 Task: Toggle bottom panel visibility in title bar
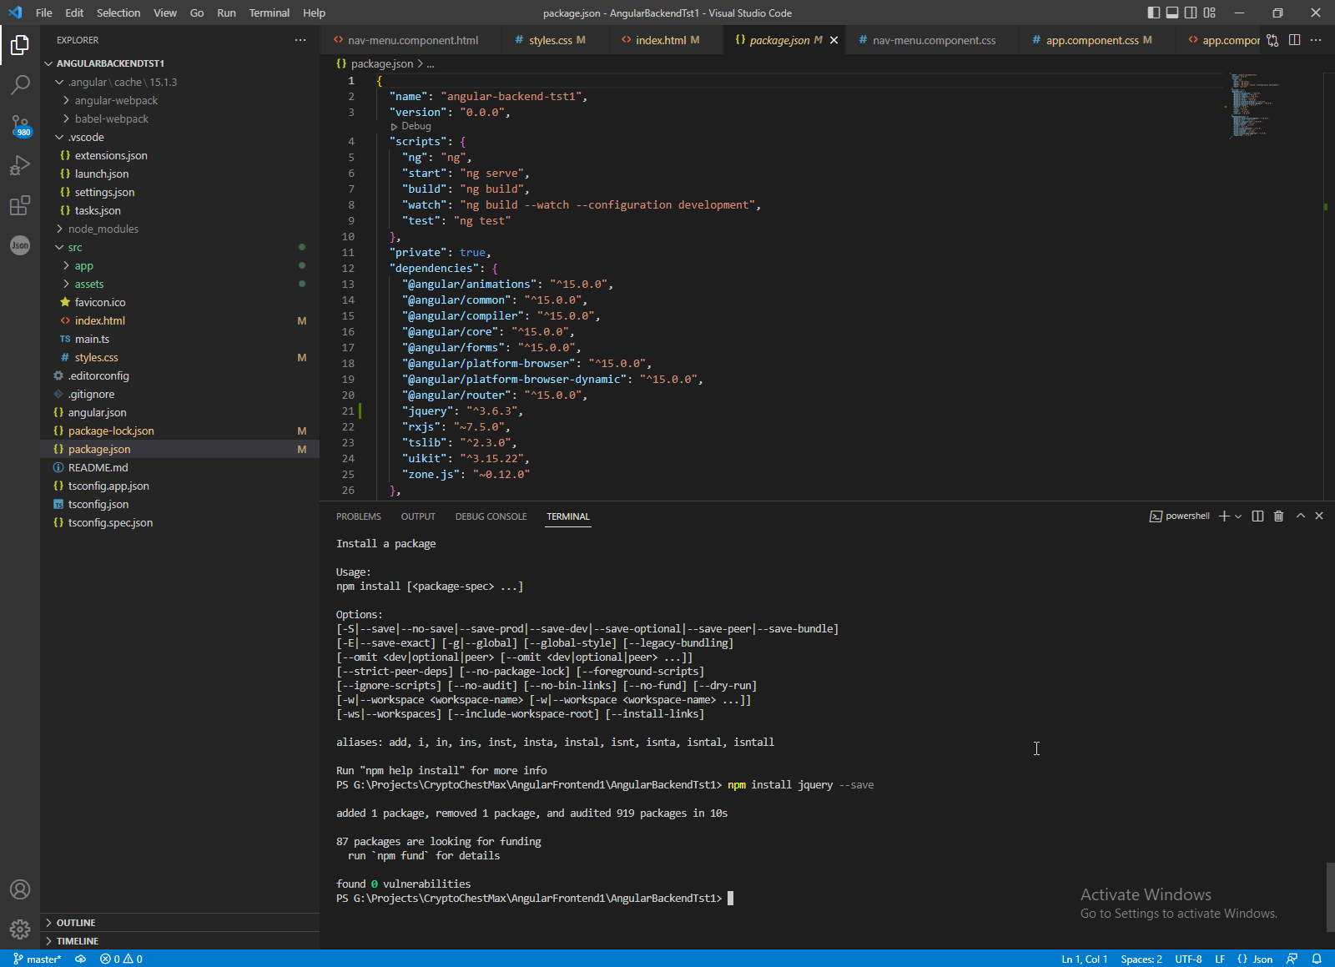[x=1172, y=13]
